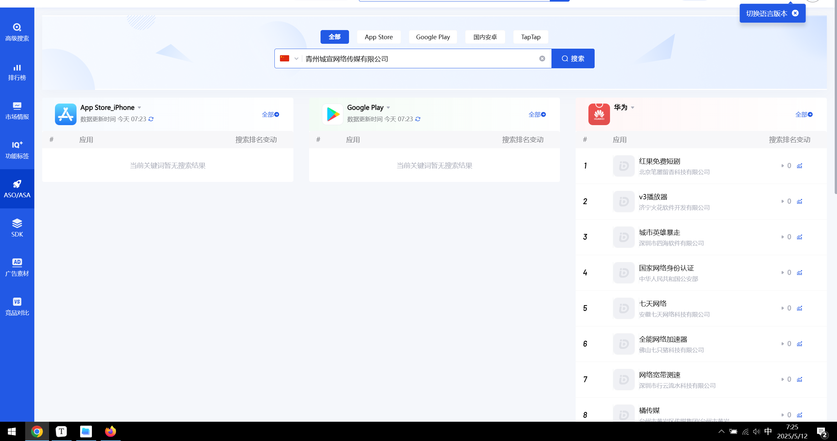Click the 搜索 button
This screenshot has height=441, width=837.
[573, 58]
